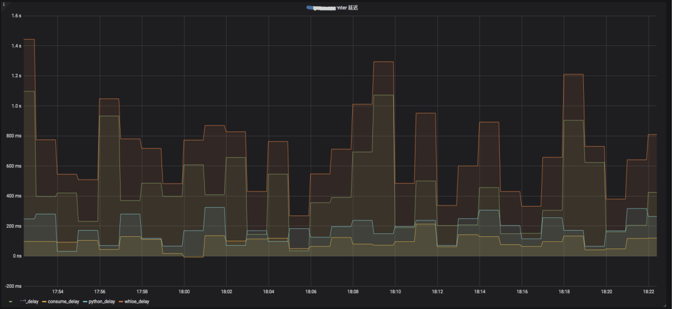Click the 18:10 time axis label
Image resolution: width=673 pixels, height=309 pixels.
(395, 292)
